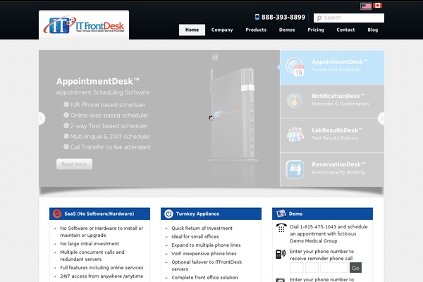423x282 pixels.
Task: Open the Home menu tab
Action: (x=192, y=30)
